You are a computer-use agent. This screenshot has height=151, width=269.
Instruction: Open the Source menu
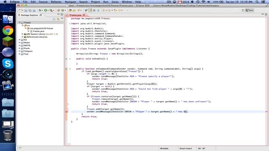pos(43,2)
